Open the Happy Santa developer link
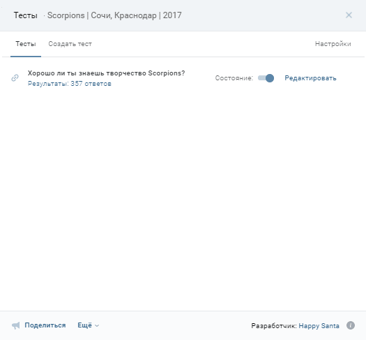Image resolution: width=366 pixels, height=340 pixels. 319,326
